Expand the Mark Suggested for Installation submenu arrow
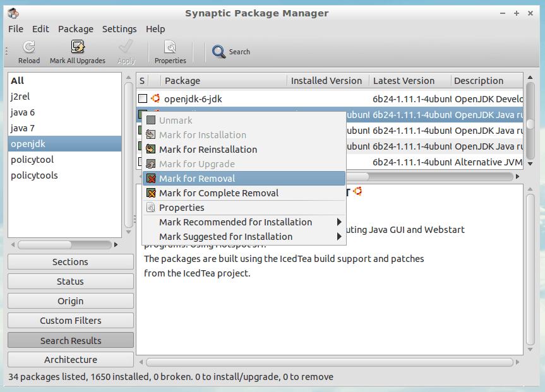Image resolution: width=545 pixels, height=392 pixels. (339, 237)
